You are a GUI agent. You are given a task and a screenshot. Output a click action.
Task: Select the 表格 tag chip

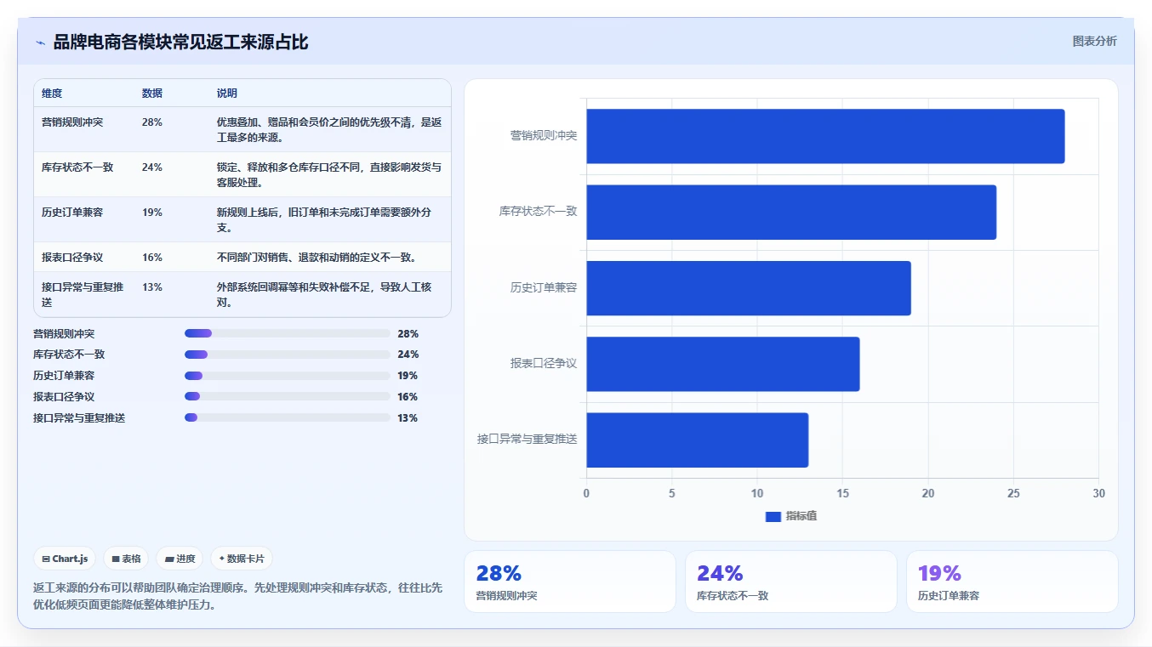point(126,559)
